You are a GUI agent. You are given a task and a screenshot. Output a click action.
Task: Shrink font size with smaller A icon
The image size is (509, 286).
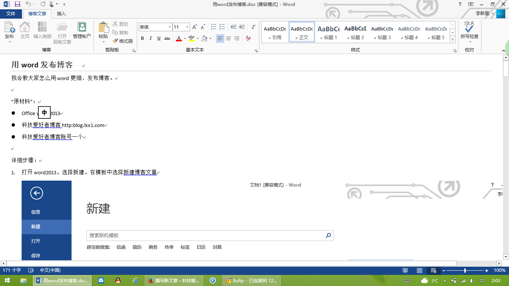point(203,27)
